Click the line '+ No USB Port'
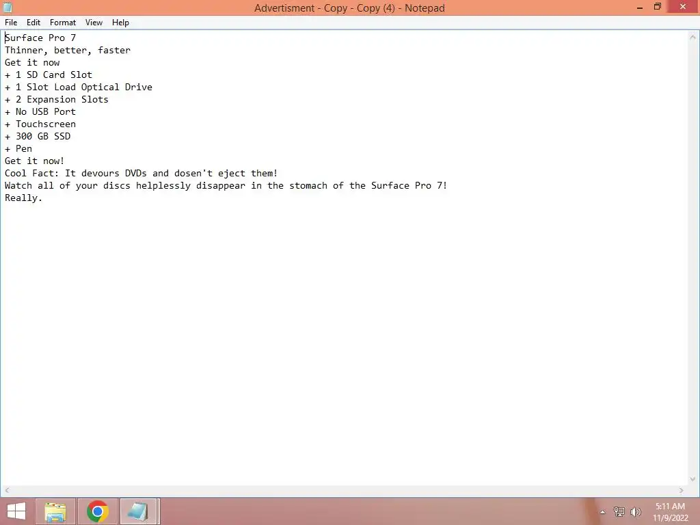The width and height of the screenshot is (700, 525). [x=40, y=111]
